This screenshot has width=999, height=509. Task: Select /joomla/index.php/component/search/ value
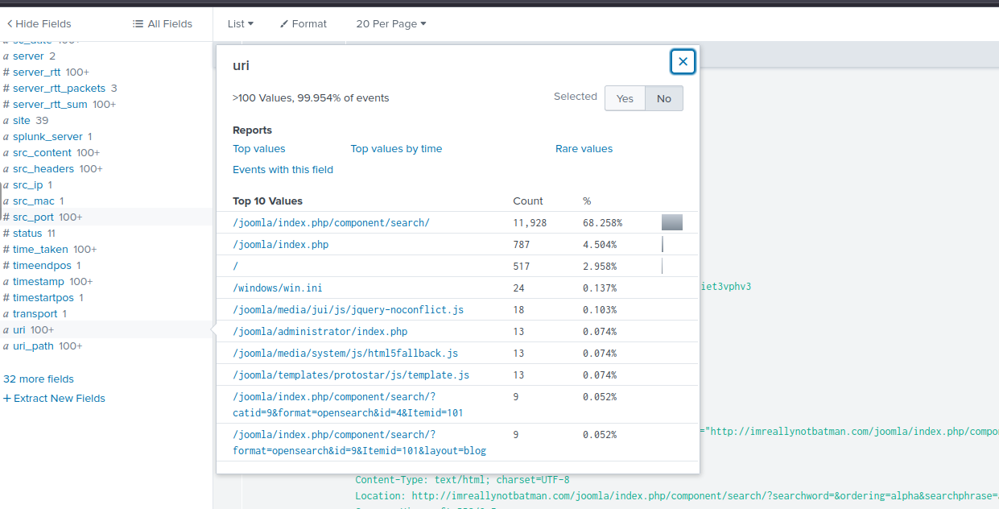331,223
